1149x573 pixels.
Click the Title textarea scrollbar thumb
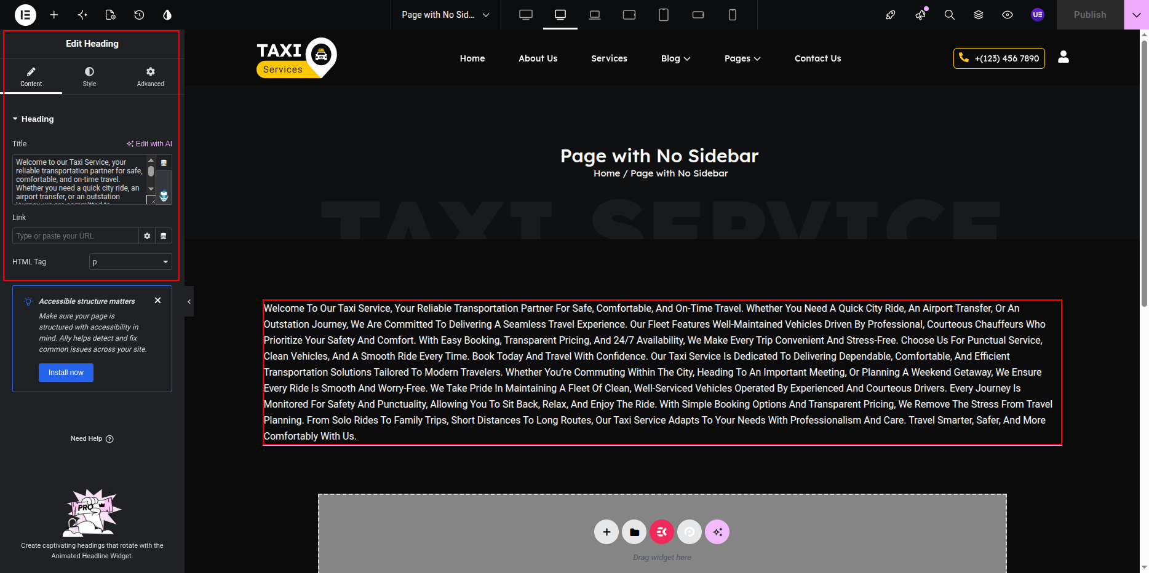click(151, 172)
